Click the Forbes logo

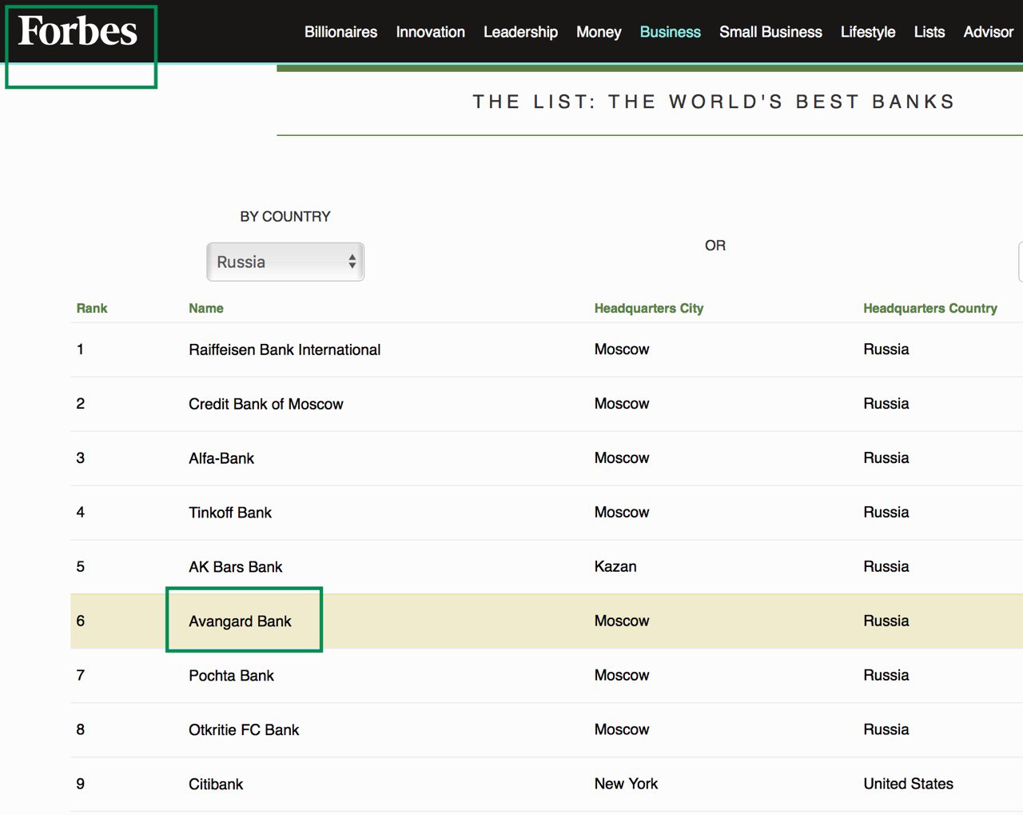pyautogui.click(x=78, y=31)
